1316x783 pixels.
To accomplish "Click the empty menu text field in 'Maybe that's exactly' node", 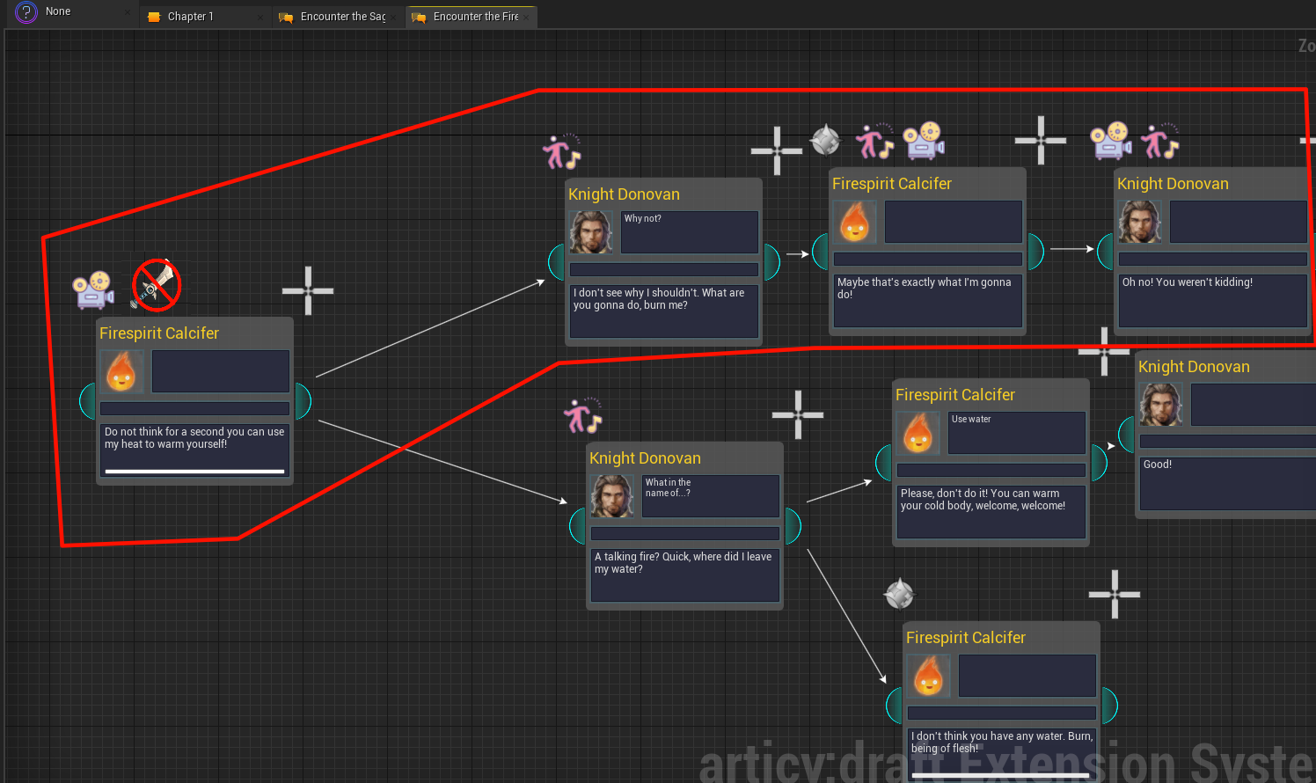I will pos(954,222).
